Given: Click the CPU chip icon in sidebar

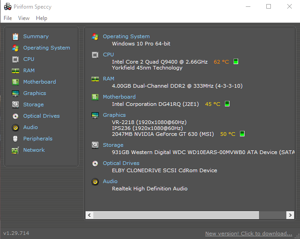Looking at the screenshot, I should (x=15, y=60).
